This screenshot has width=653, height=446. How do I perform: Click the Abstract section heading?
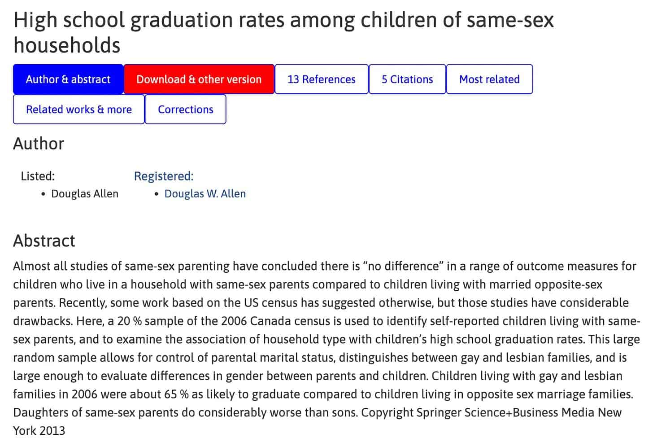pos(44,241)
